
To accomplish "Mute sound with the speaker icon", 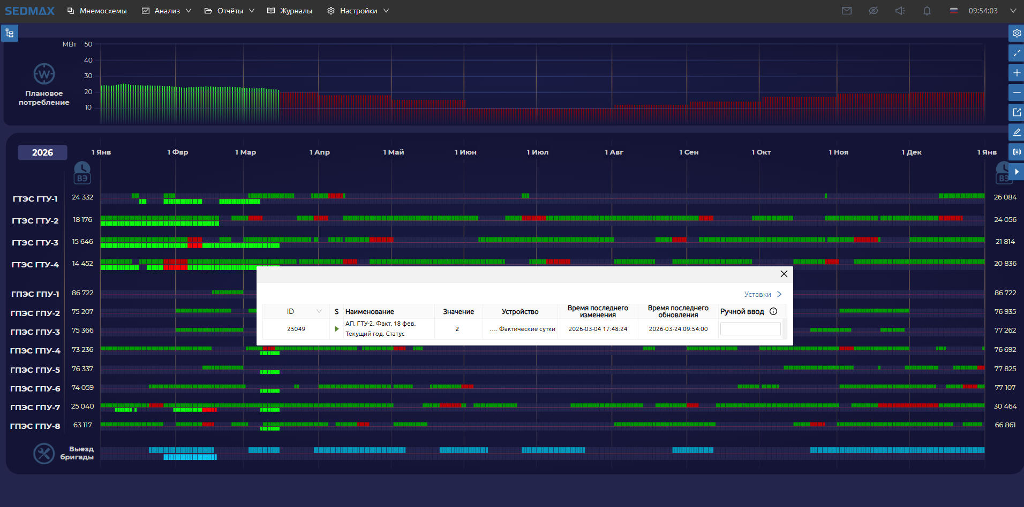I will pos(900,11).
